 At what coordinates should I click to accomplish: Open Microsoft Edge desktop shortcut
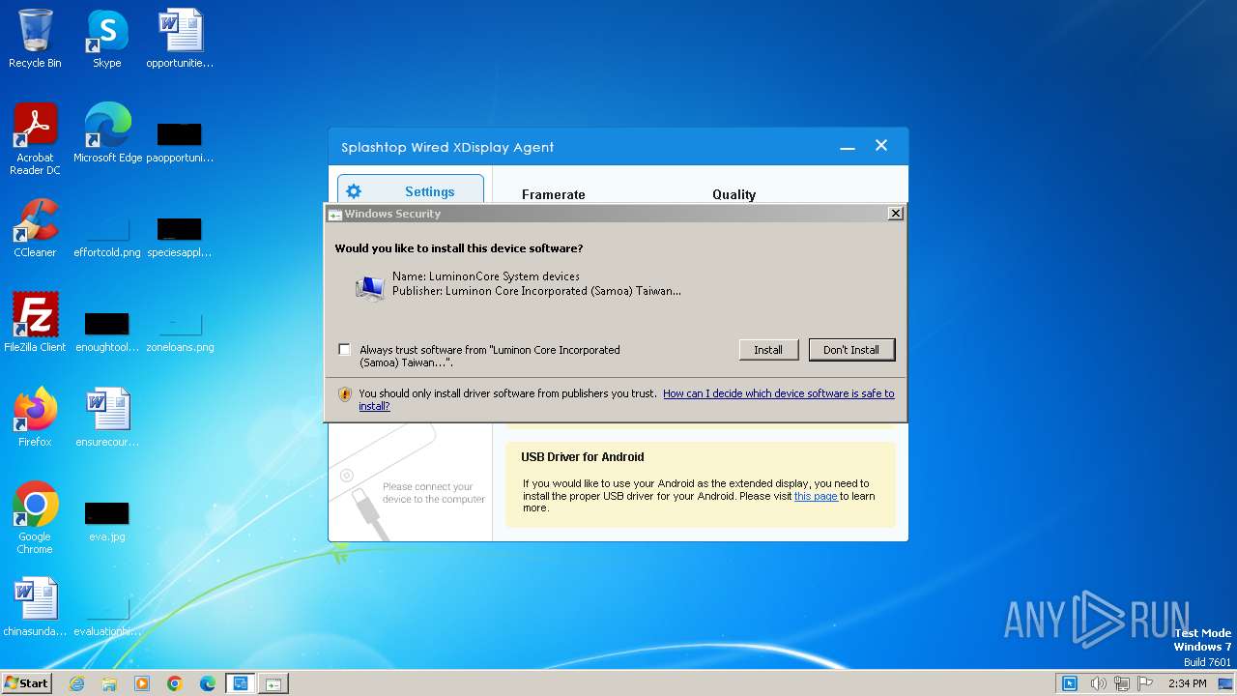point(107,133)
